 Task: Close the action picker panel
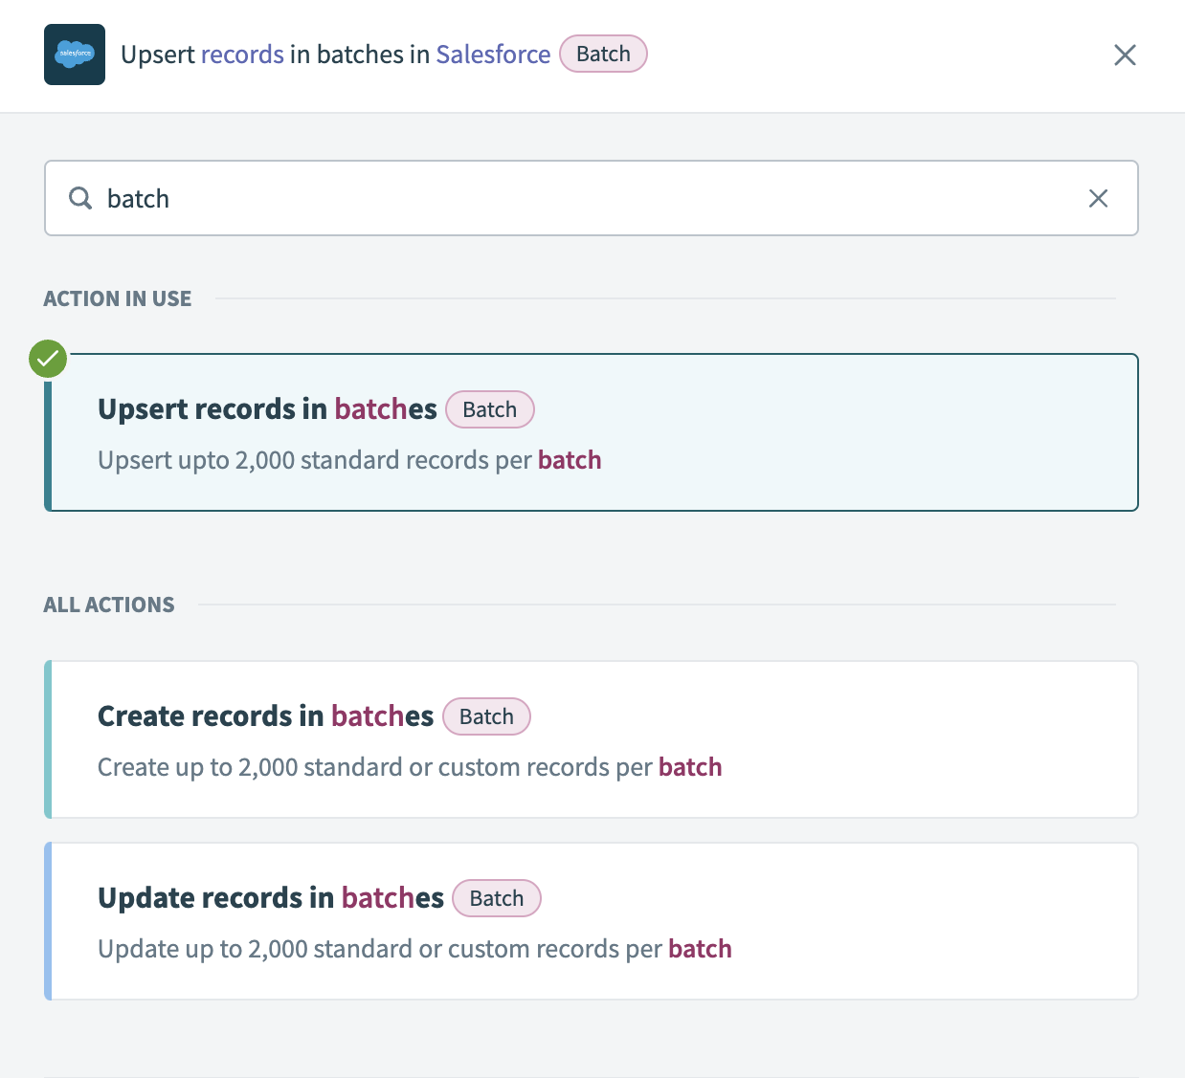[1125, 55]
